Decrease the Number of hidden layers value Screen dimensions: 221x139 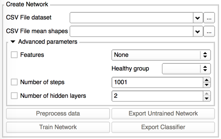click(x=207, y=98)
